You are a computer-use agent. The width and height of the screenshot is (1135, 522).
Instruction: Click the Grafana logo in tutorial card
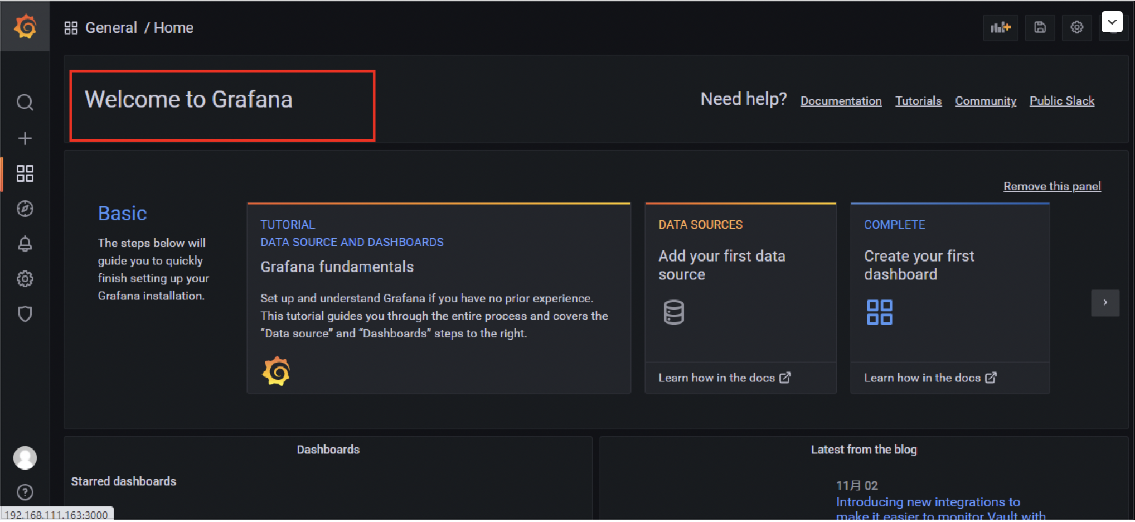tap(276, 371)
